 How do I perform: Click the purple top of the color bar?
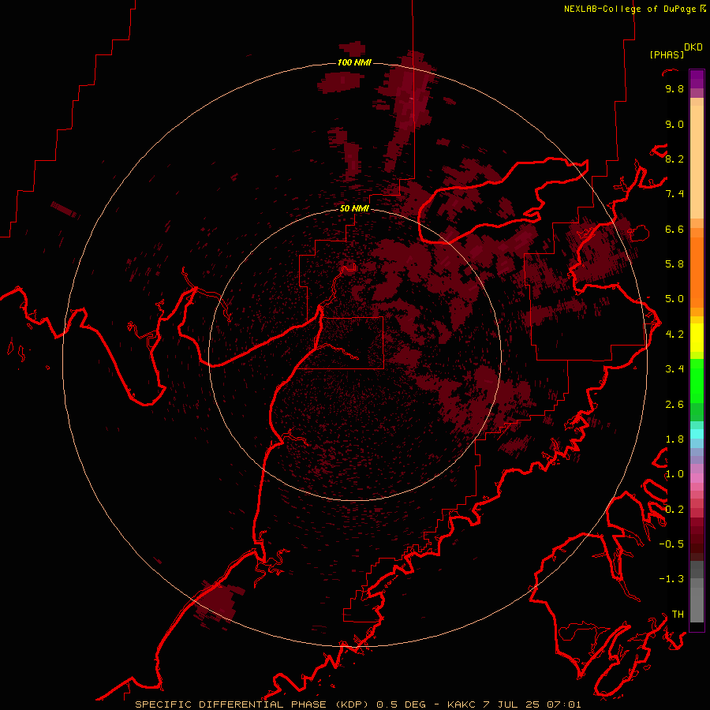tap(697, 79)
